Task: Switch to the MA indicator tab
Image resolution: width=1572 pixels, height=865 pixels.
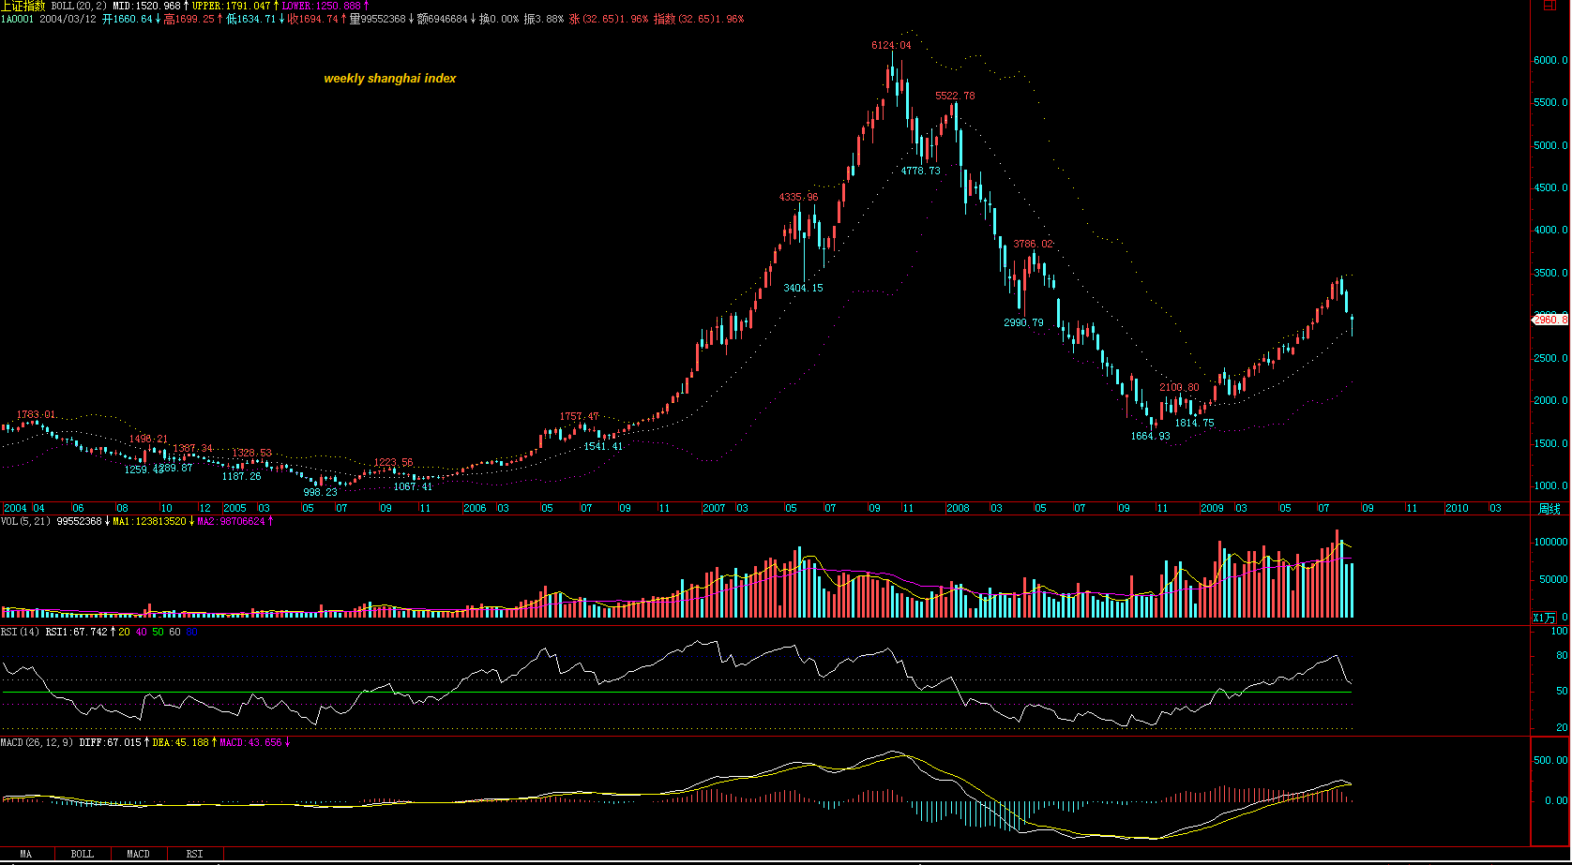Action: tap(26, 854)
